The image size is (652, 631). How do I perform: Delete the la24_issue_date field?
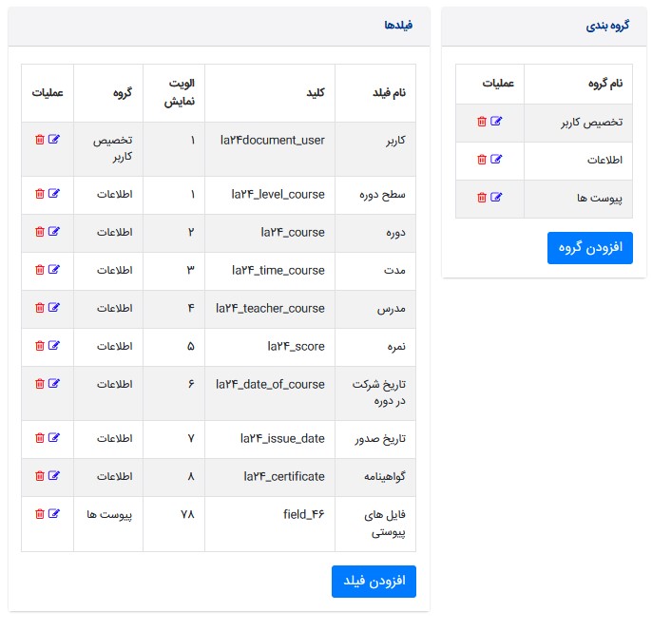39,438
